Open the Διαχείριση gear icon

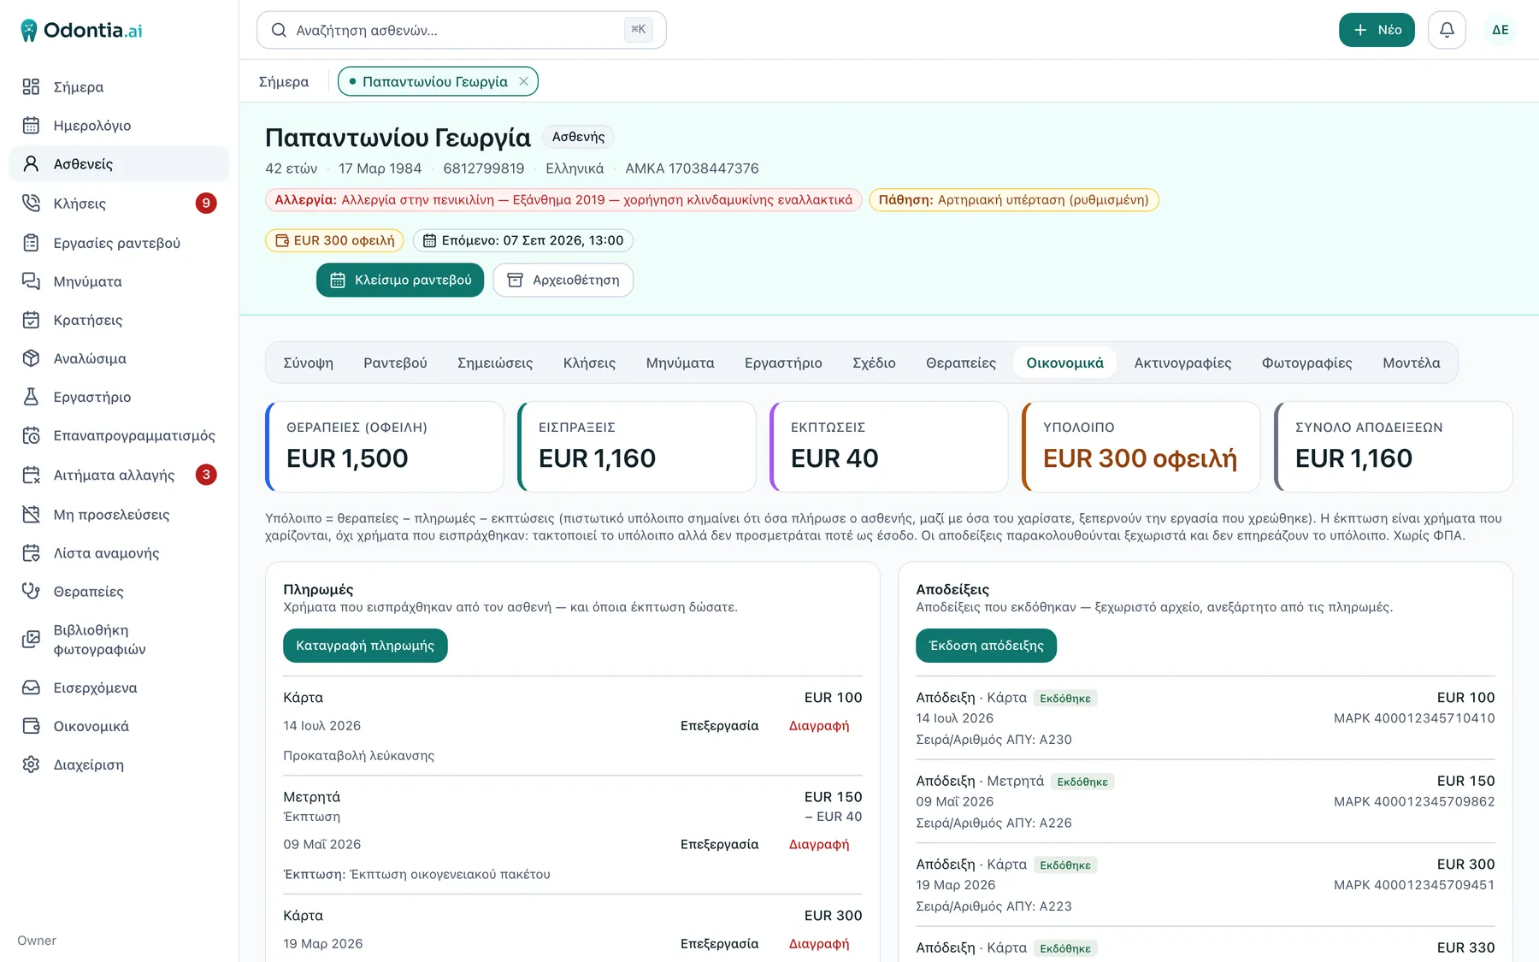click(x=31, y=764)
